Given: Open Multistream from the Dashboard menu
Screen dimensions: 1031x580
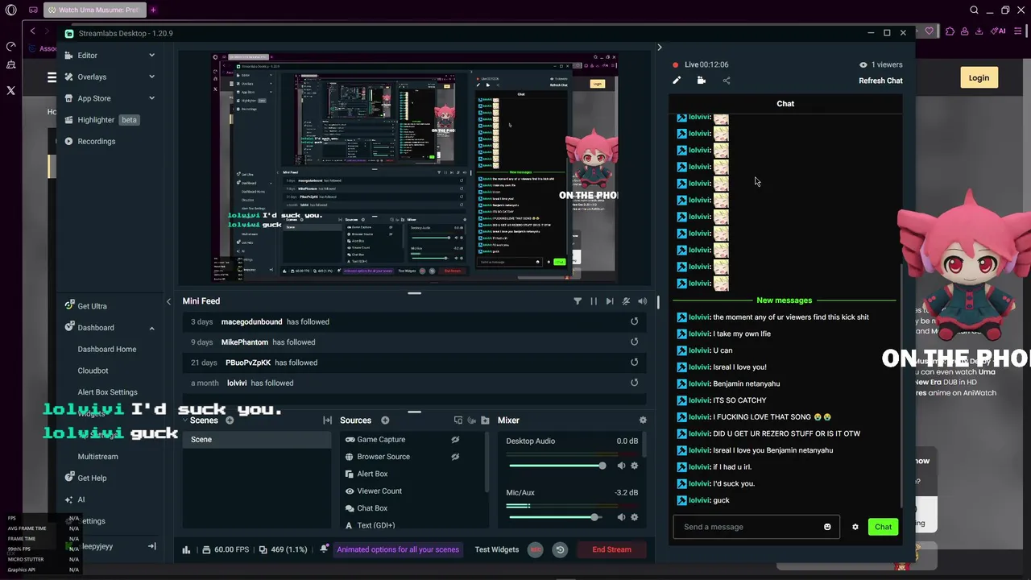Looking at the screenshot, I should pos(97,457).
